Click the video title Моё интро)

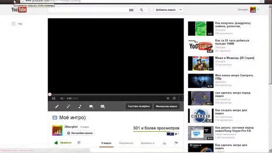[73, 117]
